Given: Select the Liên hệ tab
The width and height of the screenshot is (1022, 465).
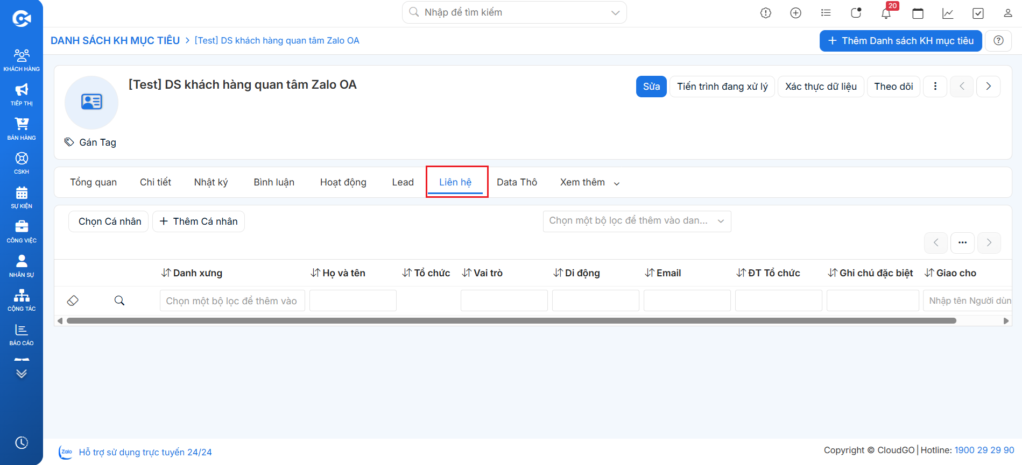Looking at the screenshot, I should point(455,182).
